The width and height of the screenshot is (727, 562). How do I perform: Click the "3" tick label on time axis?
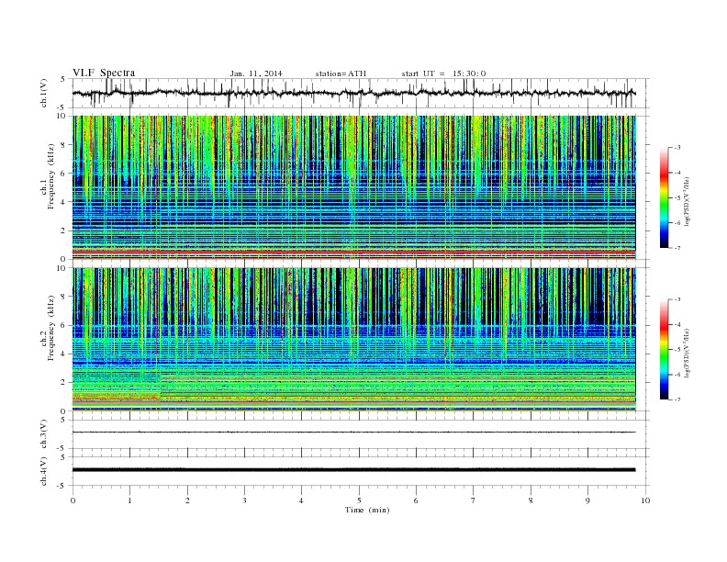pyautogui.click(x=244, y=500)
